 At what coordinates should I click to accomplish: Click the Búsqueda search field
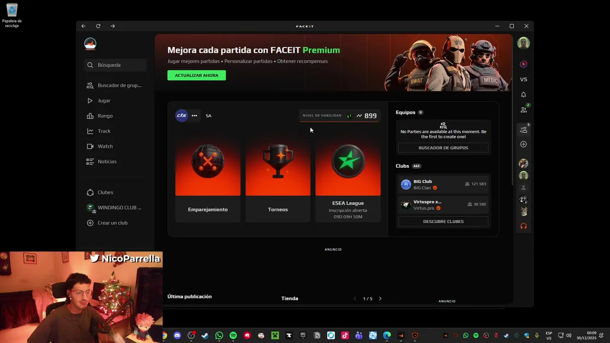pyautogui.click(x=115, y=65)
